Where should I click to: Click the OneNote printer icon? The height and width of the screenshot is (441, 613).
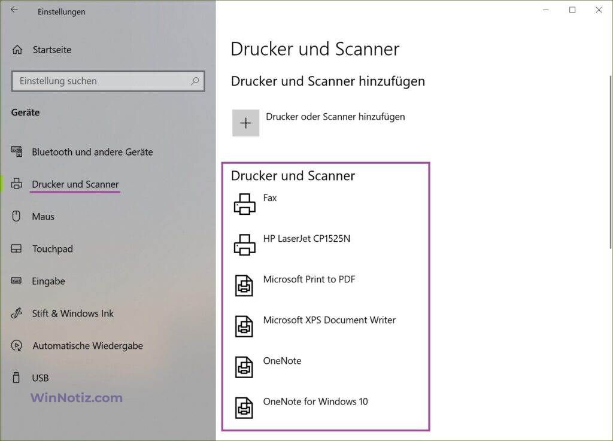[x=244, y=367]
